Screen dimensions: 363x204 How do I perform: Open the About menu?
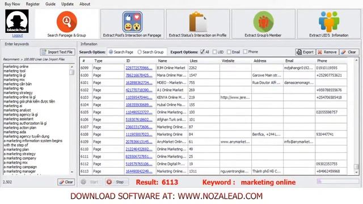coord(85,4)
